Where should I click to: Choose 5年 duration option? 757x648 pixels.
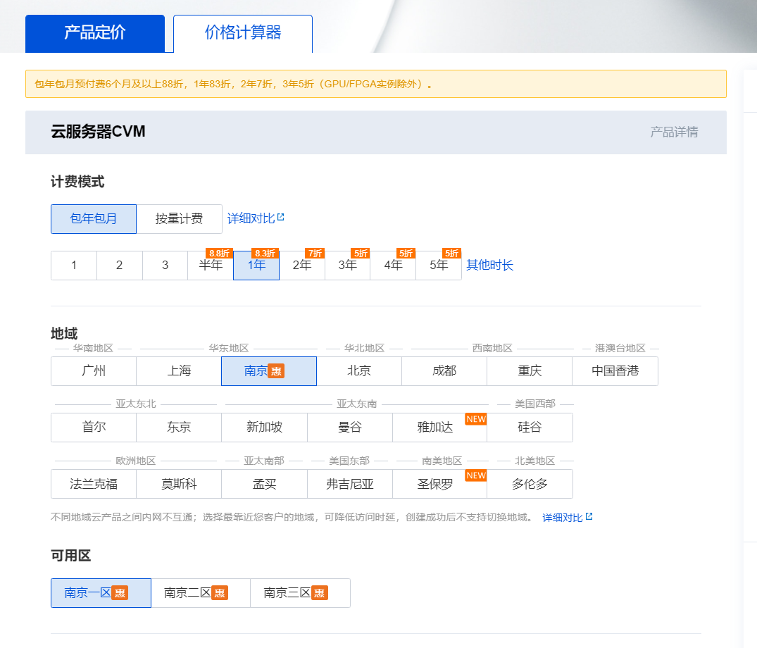(x=439, y=265)
